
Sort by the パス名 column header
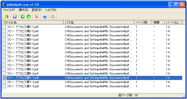pos(99,22)
